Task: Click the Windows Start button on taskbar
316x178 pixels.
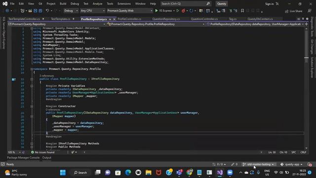Action: tap(63, 173)
